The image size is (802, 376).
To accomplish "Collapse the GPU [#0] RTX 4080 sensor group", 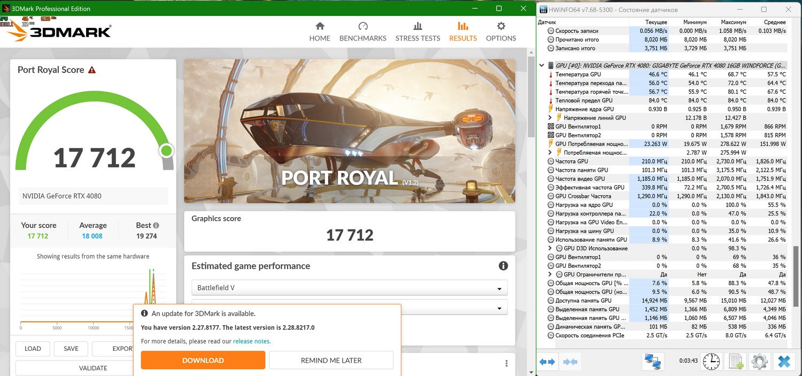I will (x=542, y=65).
